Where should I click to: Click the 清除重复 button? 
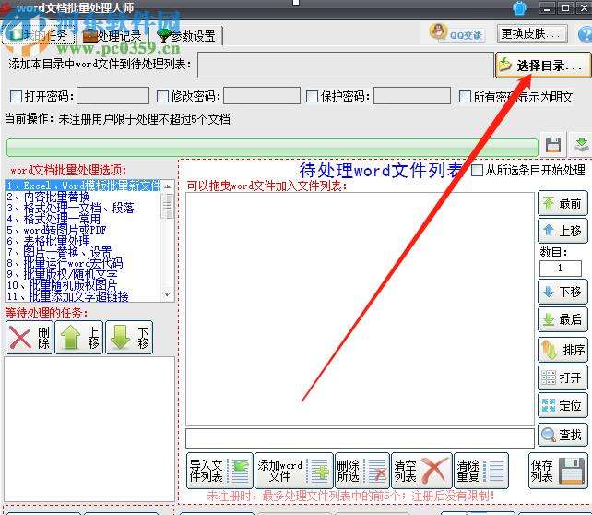(481, 471)
